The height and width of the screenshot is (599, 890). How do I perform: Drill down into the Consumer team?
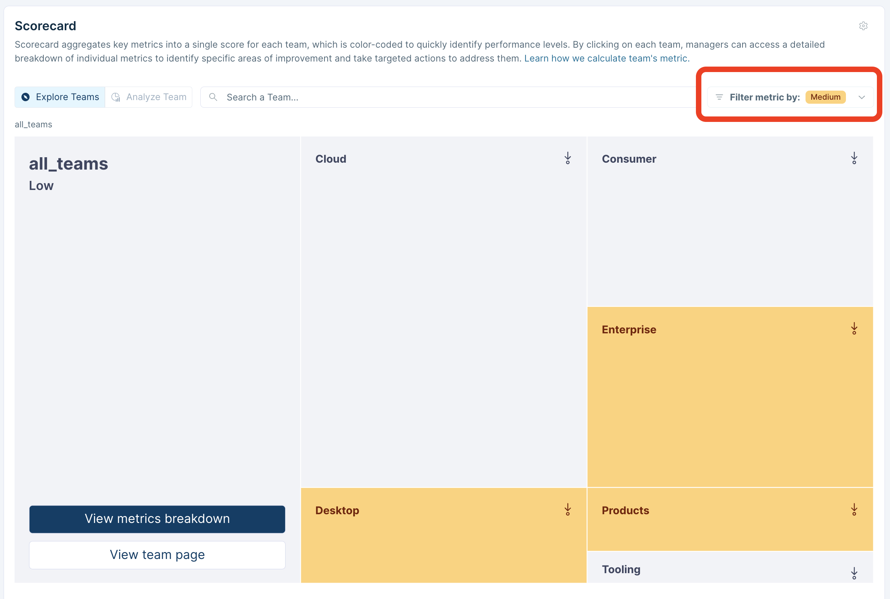(854, 158)
